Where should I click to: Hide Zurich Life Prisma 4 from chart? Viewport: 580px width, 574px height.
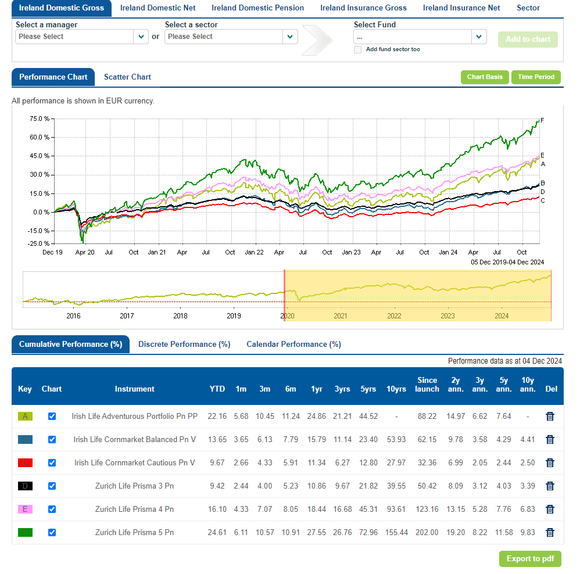(52, 510)
